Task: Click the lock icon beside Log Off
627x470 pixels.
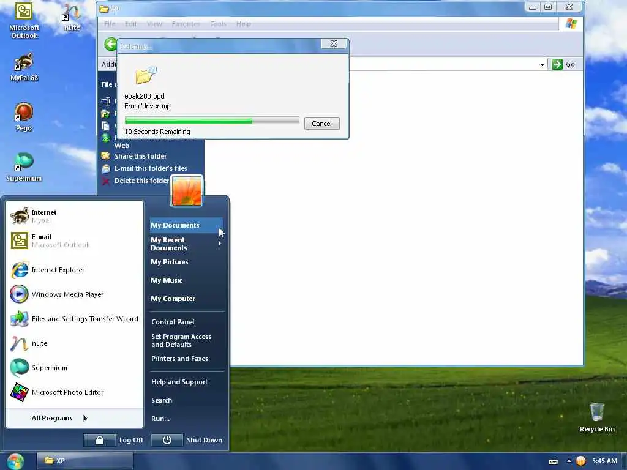Action: point(100,440)
